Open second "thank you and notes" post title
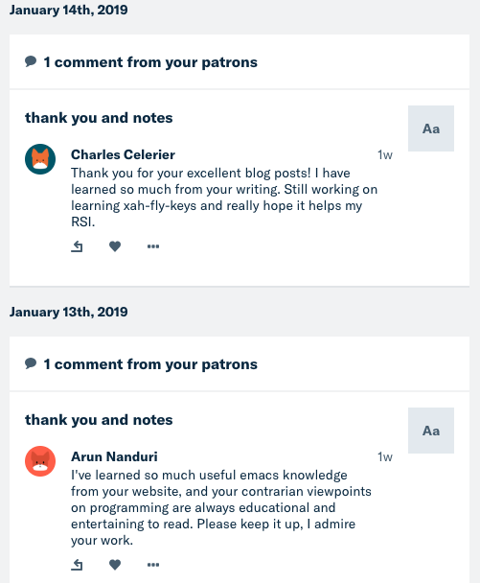This screenshot has width=480, height=583. pos(99,420)
